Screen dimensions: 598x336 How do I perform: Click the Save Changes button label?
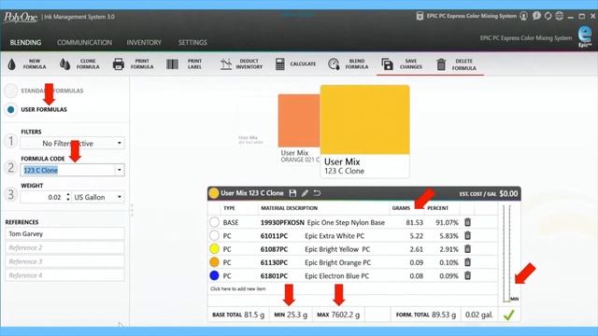(x=411, y=64)
